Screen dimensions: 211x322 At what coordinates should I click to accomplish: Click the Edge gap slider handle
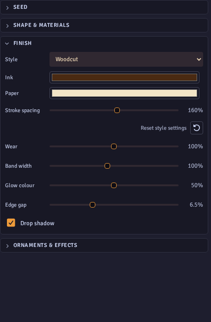click(x=93, y=205)
